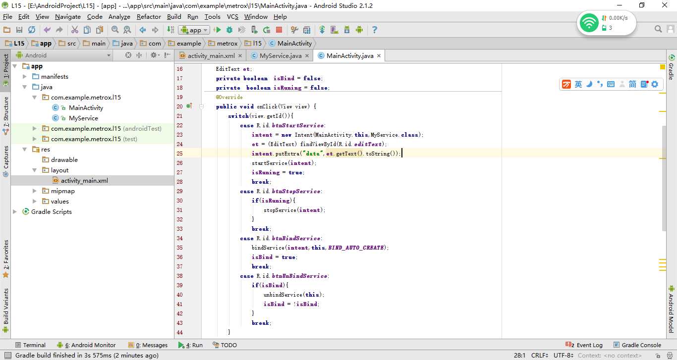Expand Gradle Scripts node
Viewport: 677px width, 360px height.
tap(15, 211)
